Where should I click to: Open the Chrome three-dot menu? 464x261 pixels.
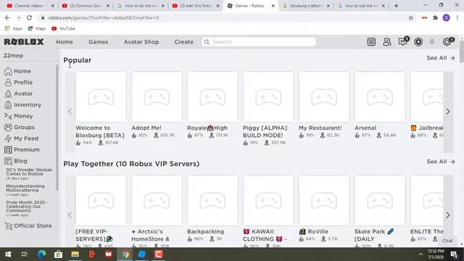click(x=457, y=17)
